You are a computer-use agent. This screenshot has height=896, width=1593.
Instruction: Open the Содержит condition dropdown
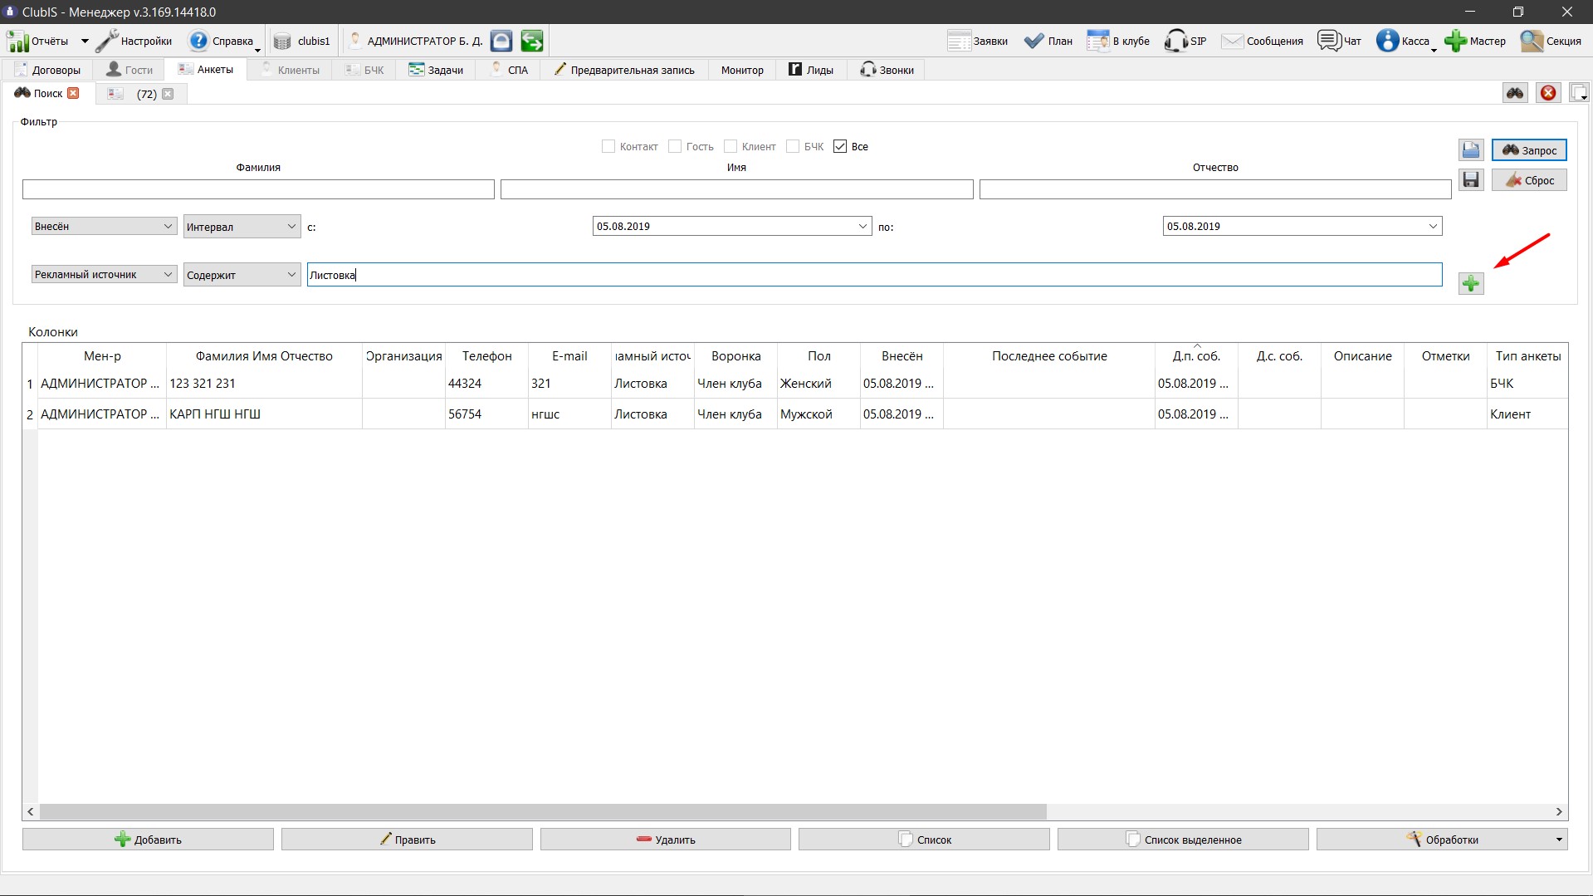(242, 275)
